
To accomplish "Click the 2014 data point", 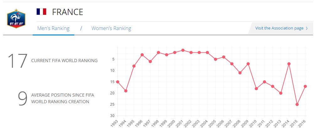I will pyautogui.click(x=289, y=64).
